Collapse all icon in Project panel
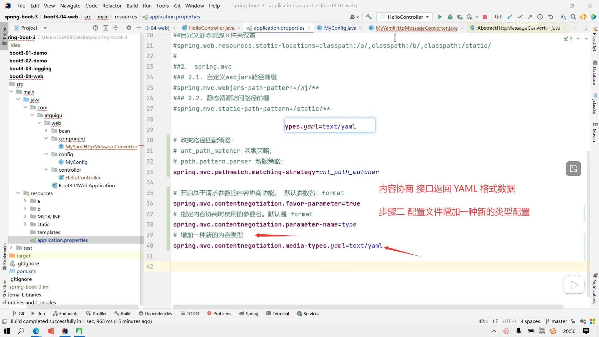Image resolution: width=599 pixels, height=337 pixels. point(116,28)
